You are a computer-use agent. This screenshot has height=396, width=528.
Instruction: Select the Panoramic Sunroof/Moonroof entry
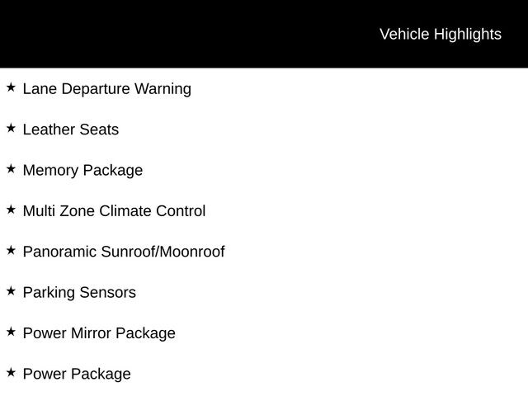point(124,252)
